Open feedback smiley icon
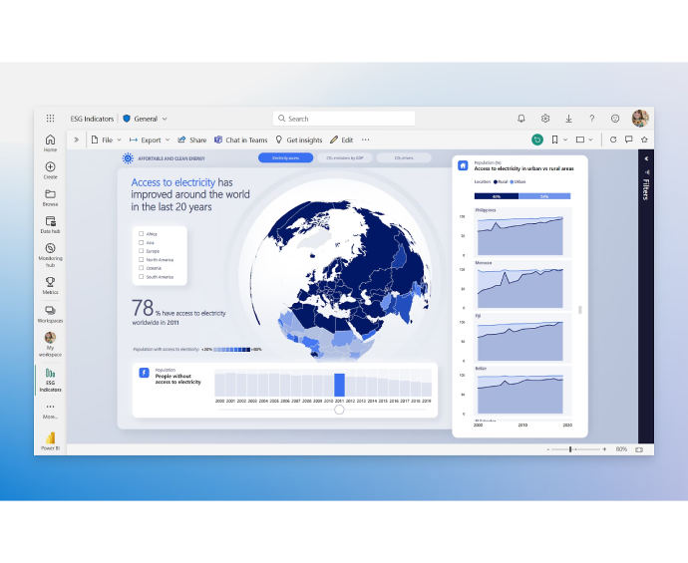 coord(615,119)
